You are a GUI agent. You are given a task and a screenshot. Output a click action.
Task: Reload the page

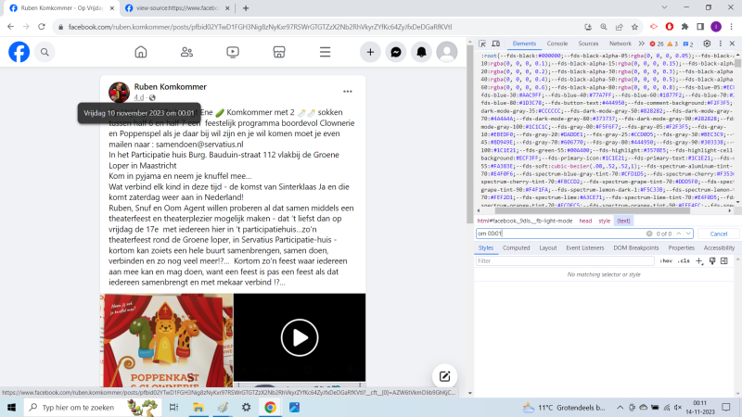42,27
